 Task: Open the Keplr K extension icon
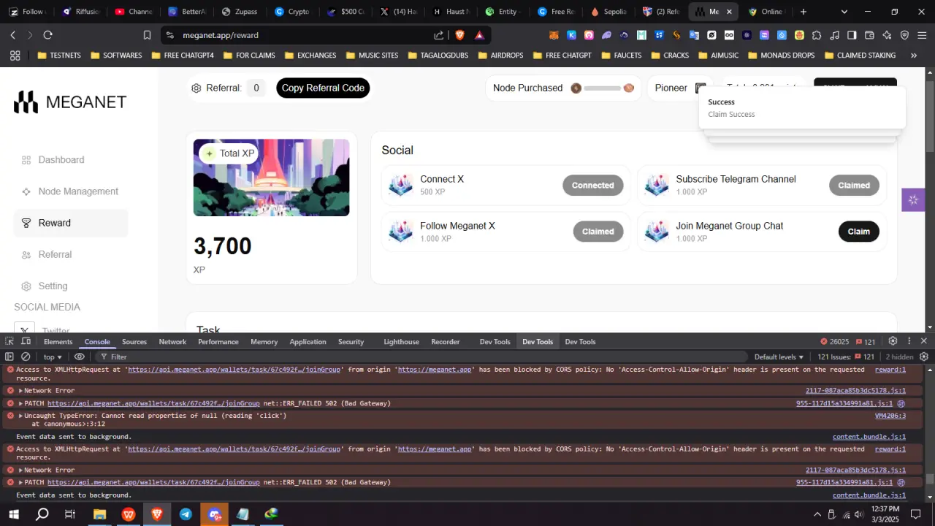[571, 35]
